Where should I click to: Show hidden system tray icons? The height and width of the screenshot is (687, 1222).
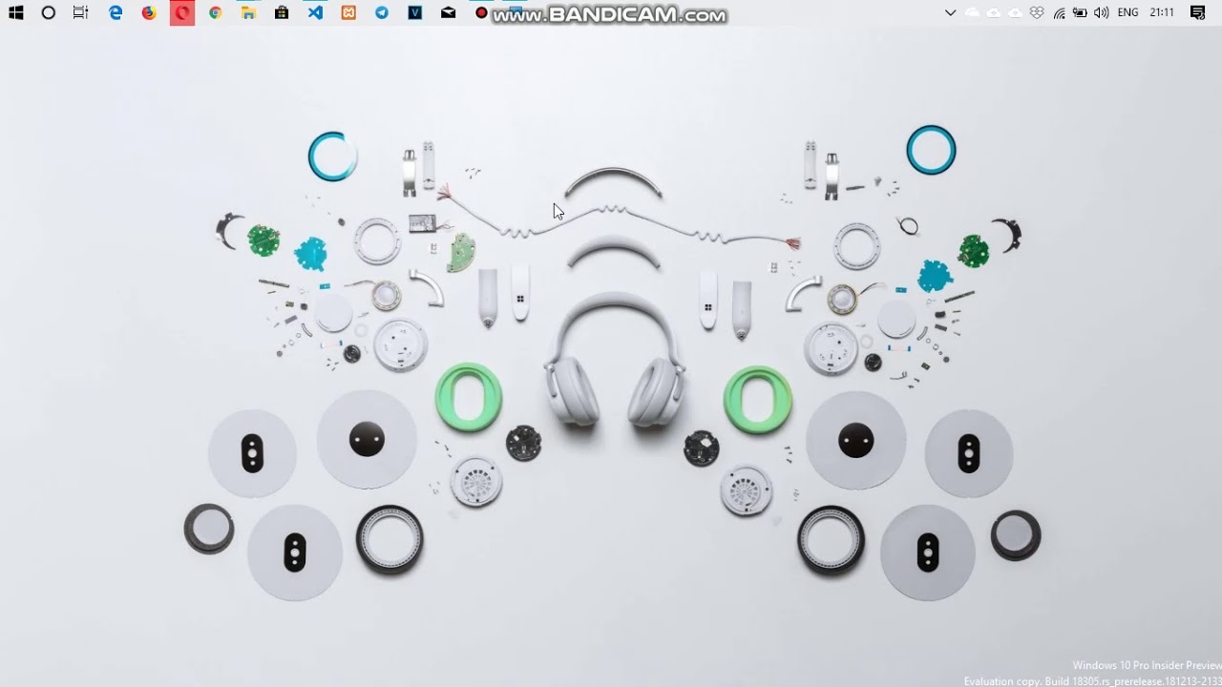pos(950,13)
